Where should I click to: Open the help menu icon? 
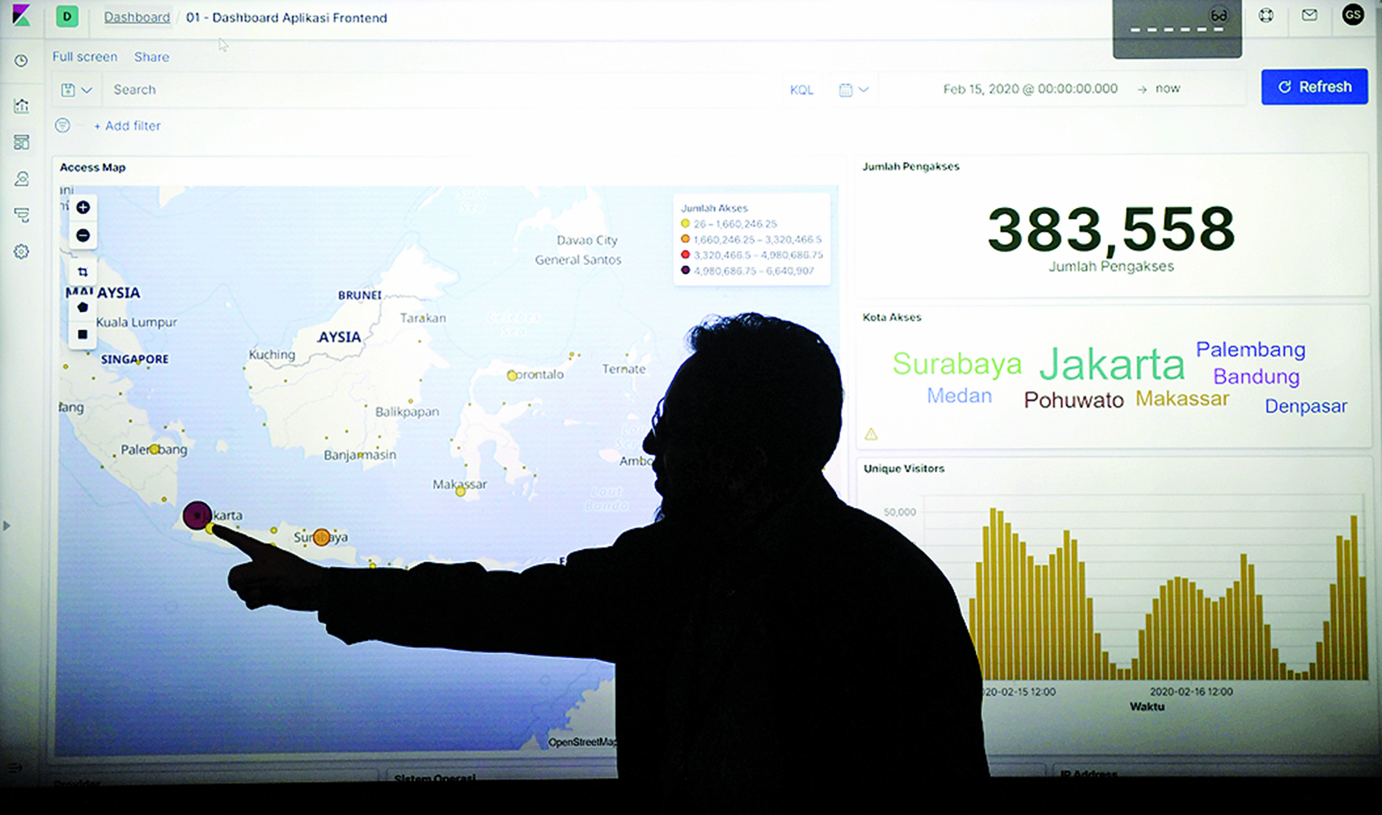pyautogui.click(x=1266, y=15)
